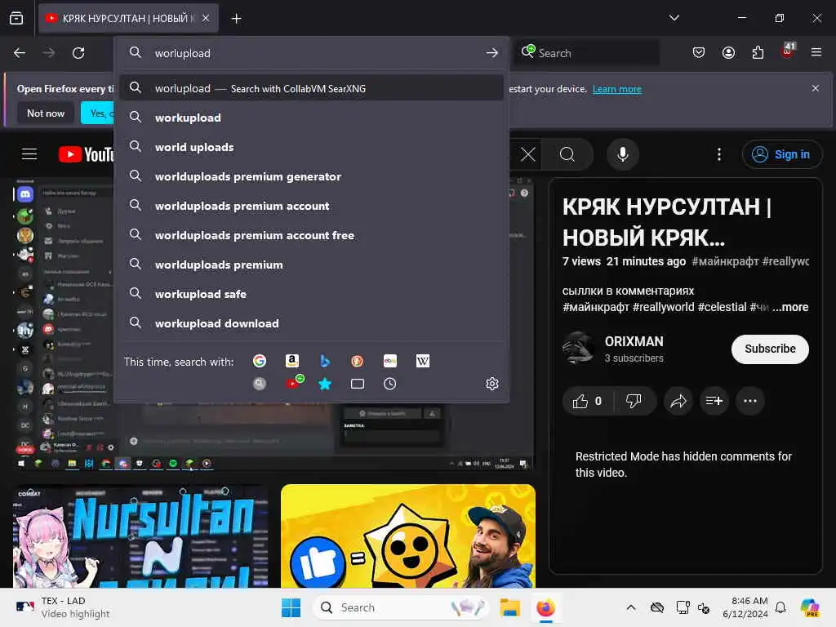This screenshot has height=627, width=836.
Task: Pick the 'workupload safe' suggestion
Action: click(312, 294)
